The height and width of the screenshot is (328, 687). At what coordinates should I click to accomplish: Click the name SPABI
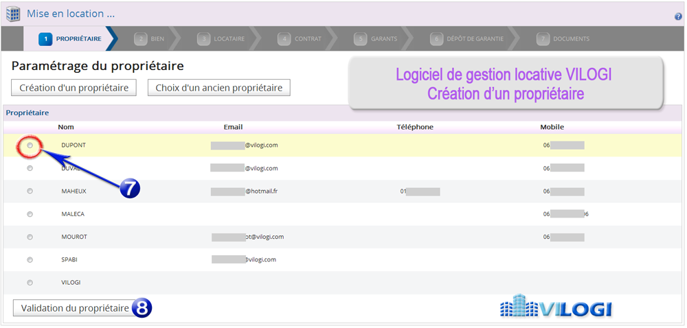[69, 259]
